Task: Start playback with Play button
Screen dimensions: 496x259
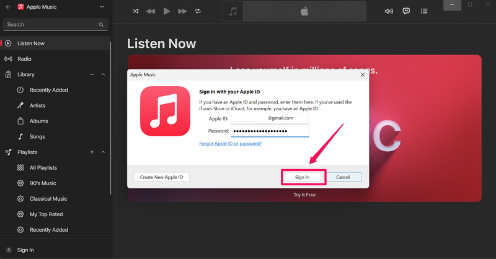Action: click(166, 11)
